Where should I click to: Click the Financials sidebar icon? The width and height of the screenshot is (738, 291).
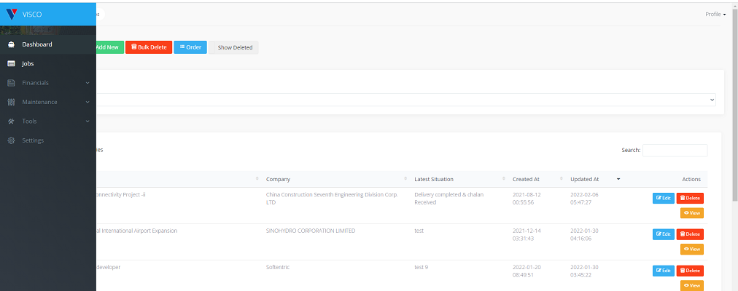click(11, 83)
